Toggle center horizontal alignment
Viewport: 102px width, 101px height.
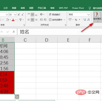32,20
